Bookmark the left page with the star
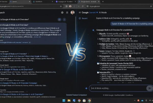Image resolution: width=153 pixels, height=103 pixels. click(x=61, y=6)
